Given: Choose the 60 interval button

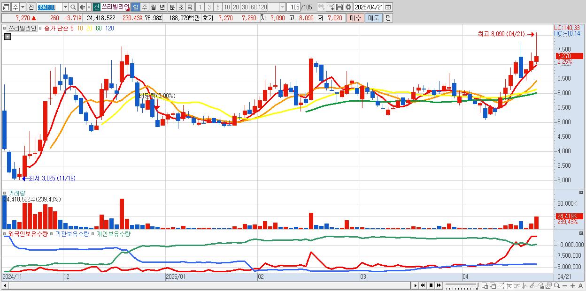Looking at the screenshot, I should pos(254,7).
